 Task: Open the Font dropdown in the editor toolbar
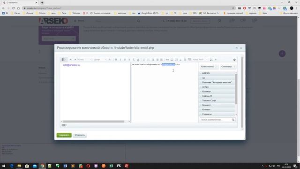(x=100, y=60)
